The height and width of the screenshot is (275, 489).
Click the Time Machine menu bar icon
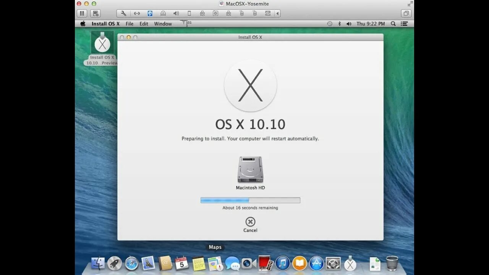click(x=330, y=24)
